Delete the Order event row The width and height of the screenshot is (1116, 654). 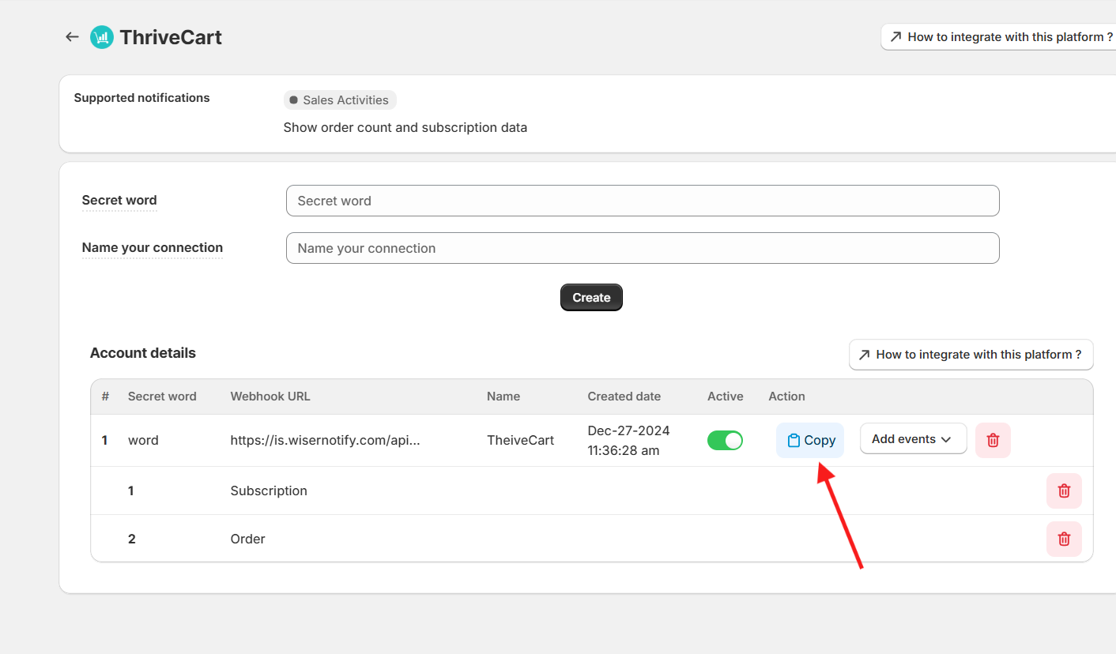coord(1064,539)
